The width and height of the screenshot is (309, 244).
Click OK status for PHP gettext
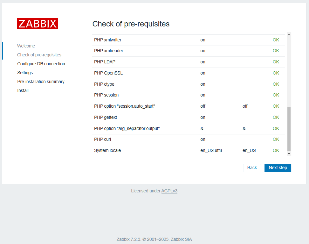[x=276, y=117]
